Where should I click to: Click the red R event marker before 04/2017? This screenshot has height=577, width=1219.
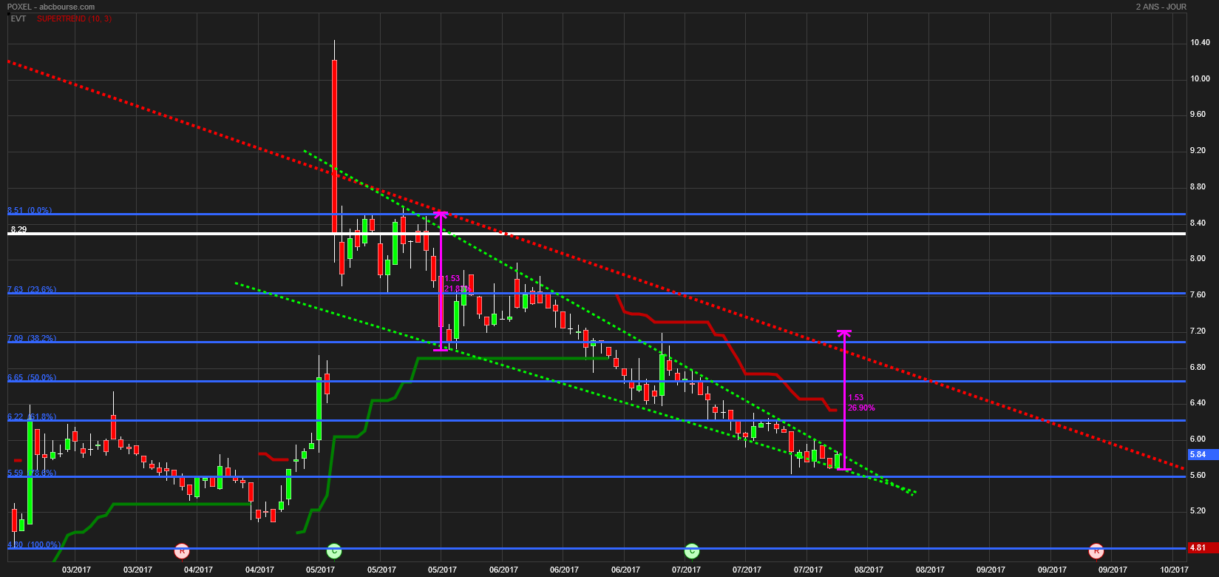(182, 550)
